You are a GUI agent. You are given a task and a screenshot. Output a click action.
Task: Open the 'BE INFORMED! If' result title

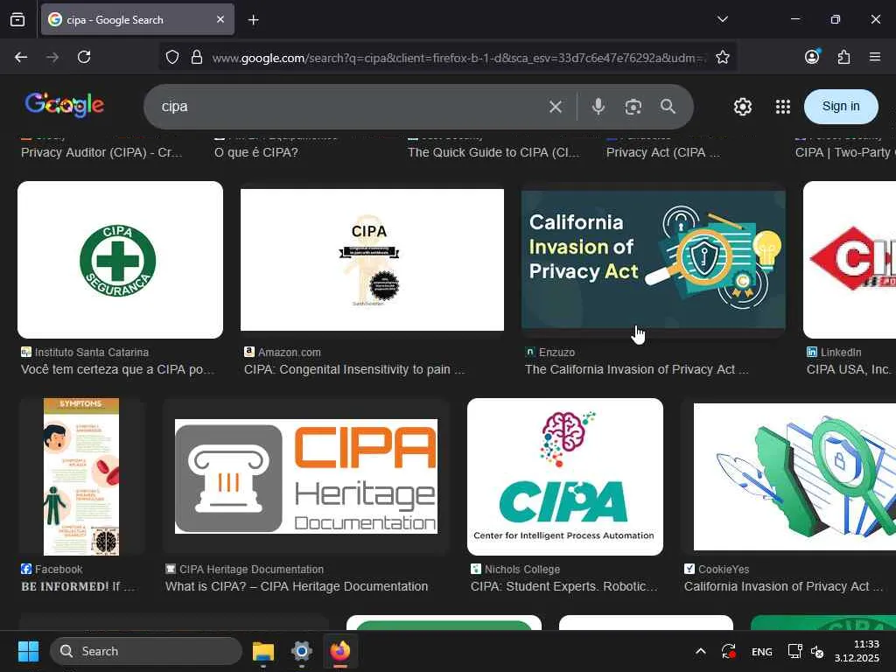pos(78,587)
